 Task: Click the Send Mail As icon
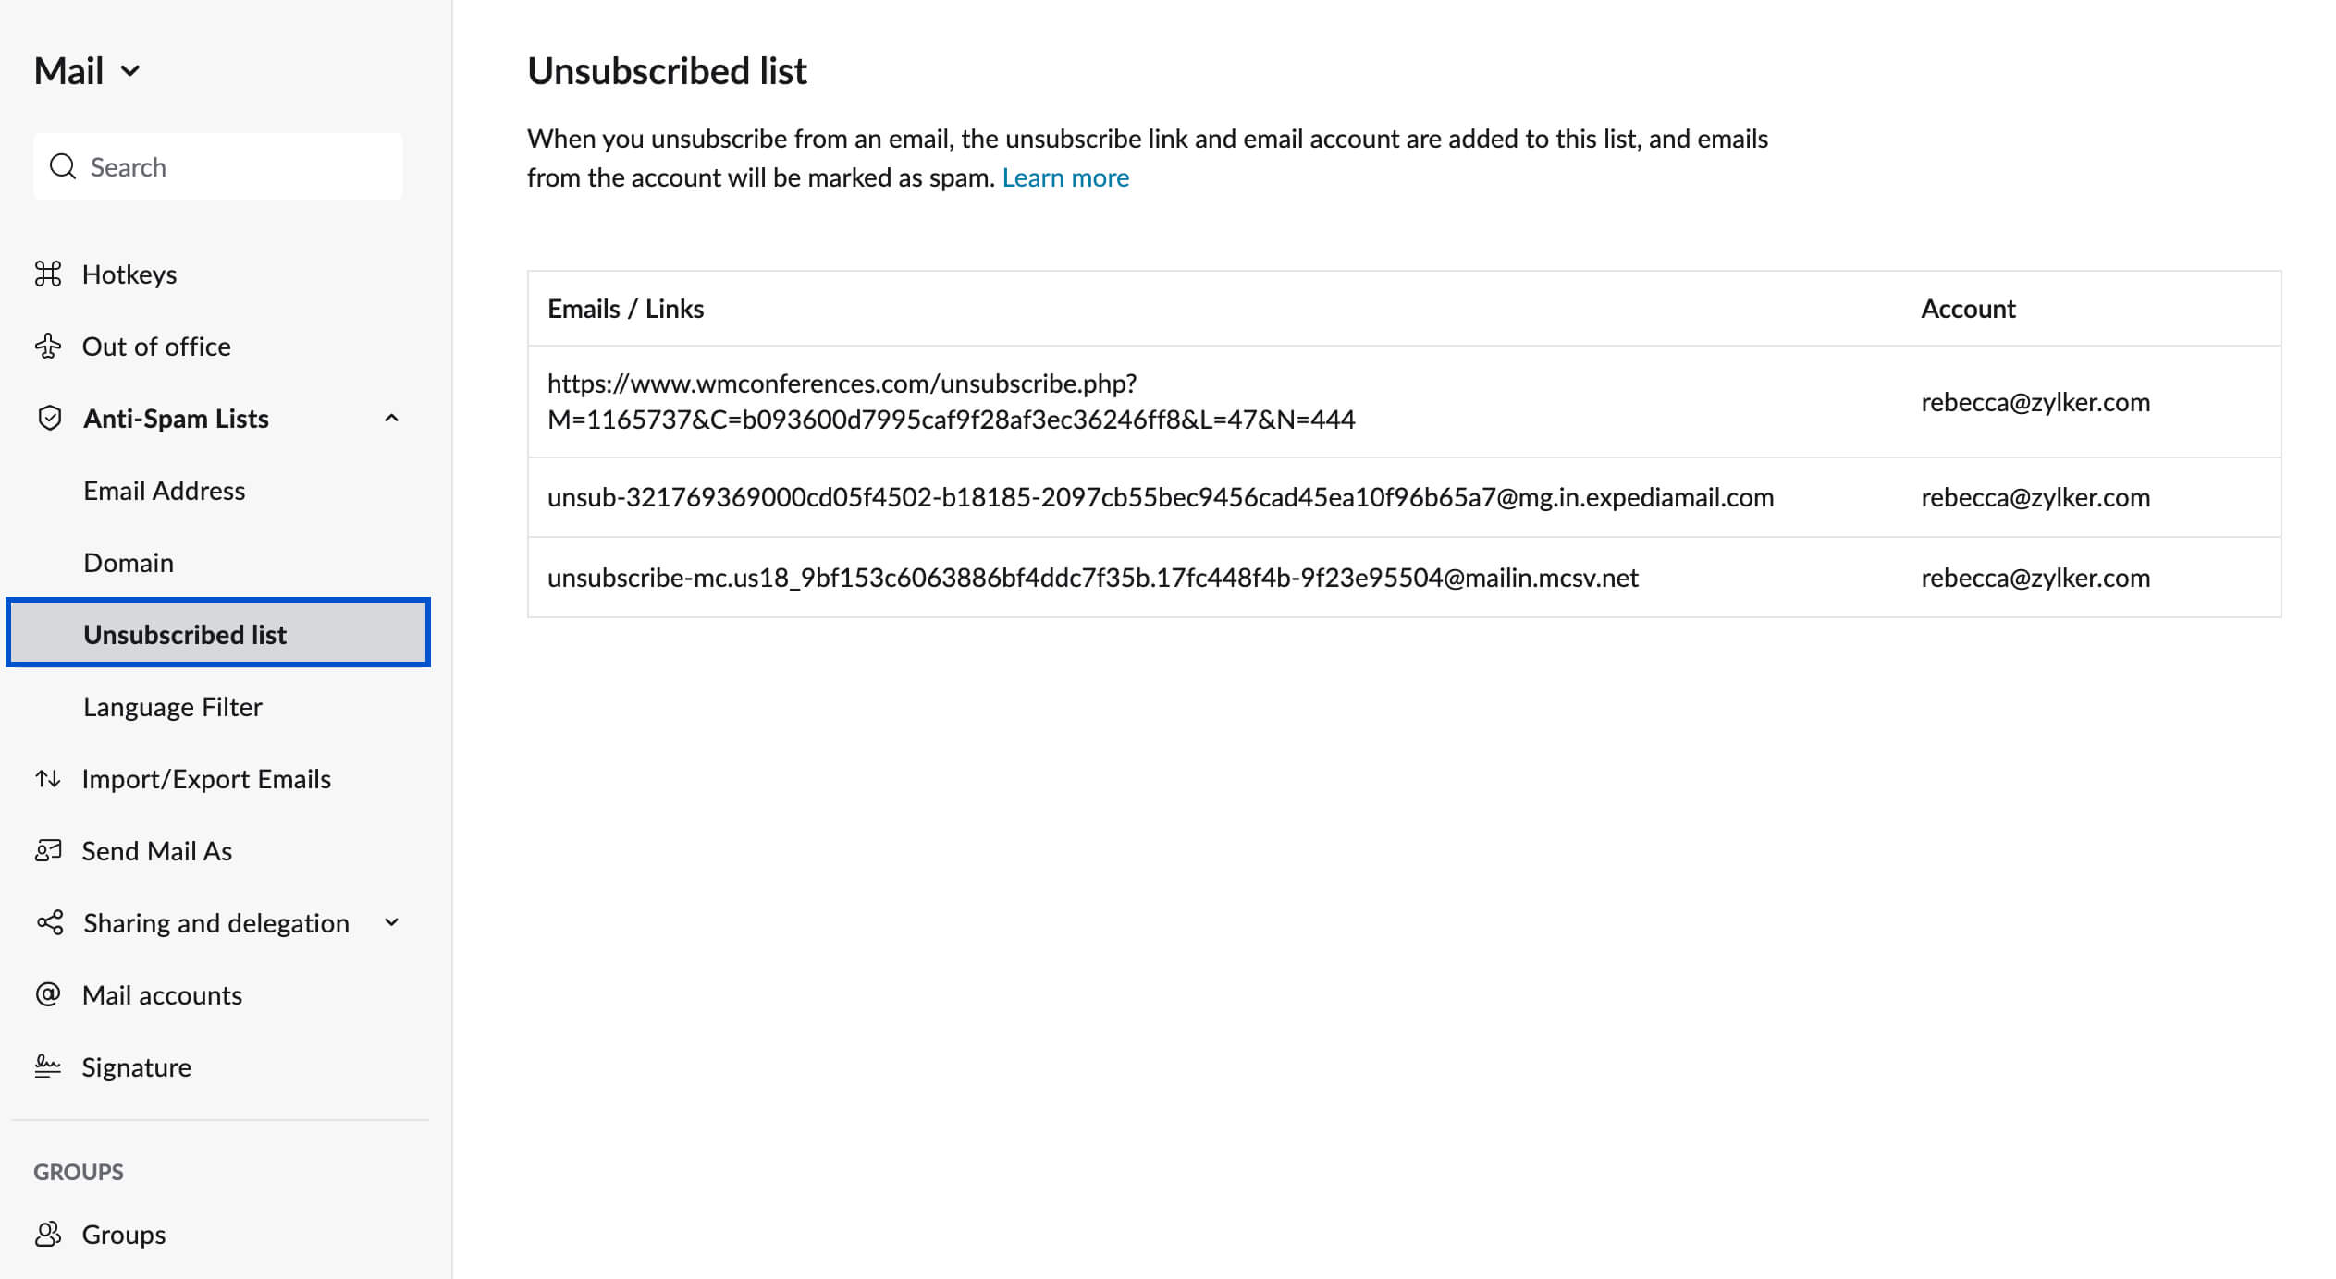click(49, 849)
